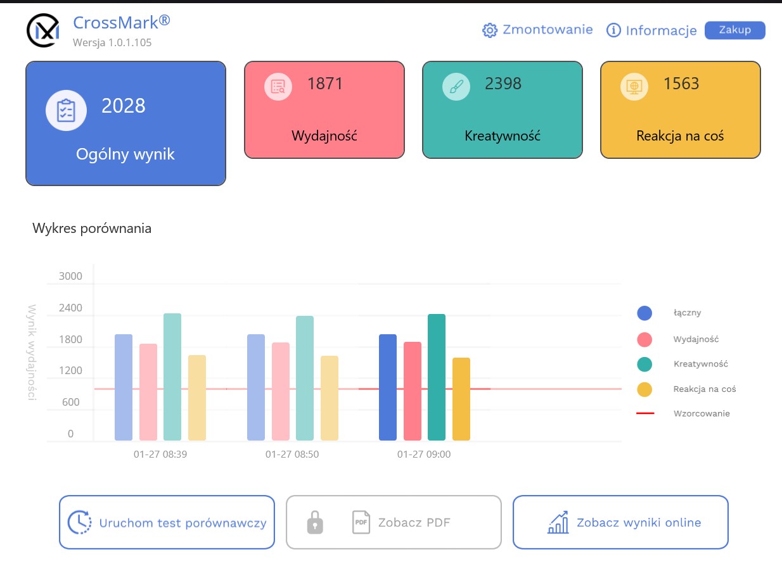Click the Wydajność card search-list icon
782x564 pixels.
[x=278, y=87]
